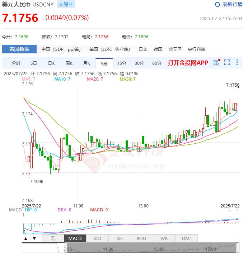This screenshot has width=243, height=254.
Task: Select the MACD indicator tab
Action: [75, 239]
